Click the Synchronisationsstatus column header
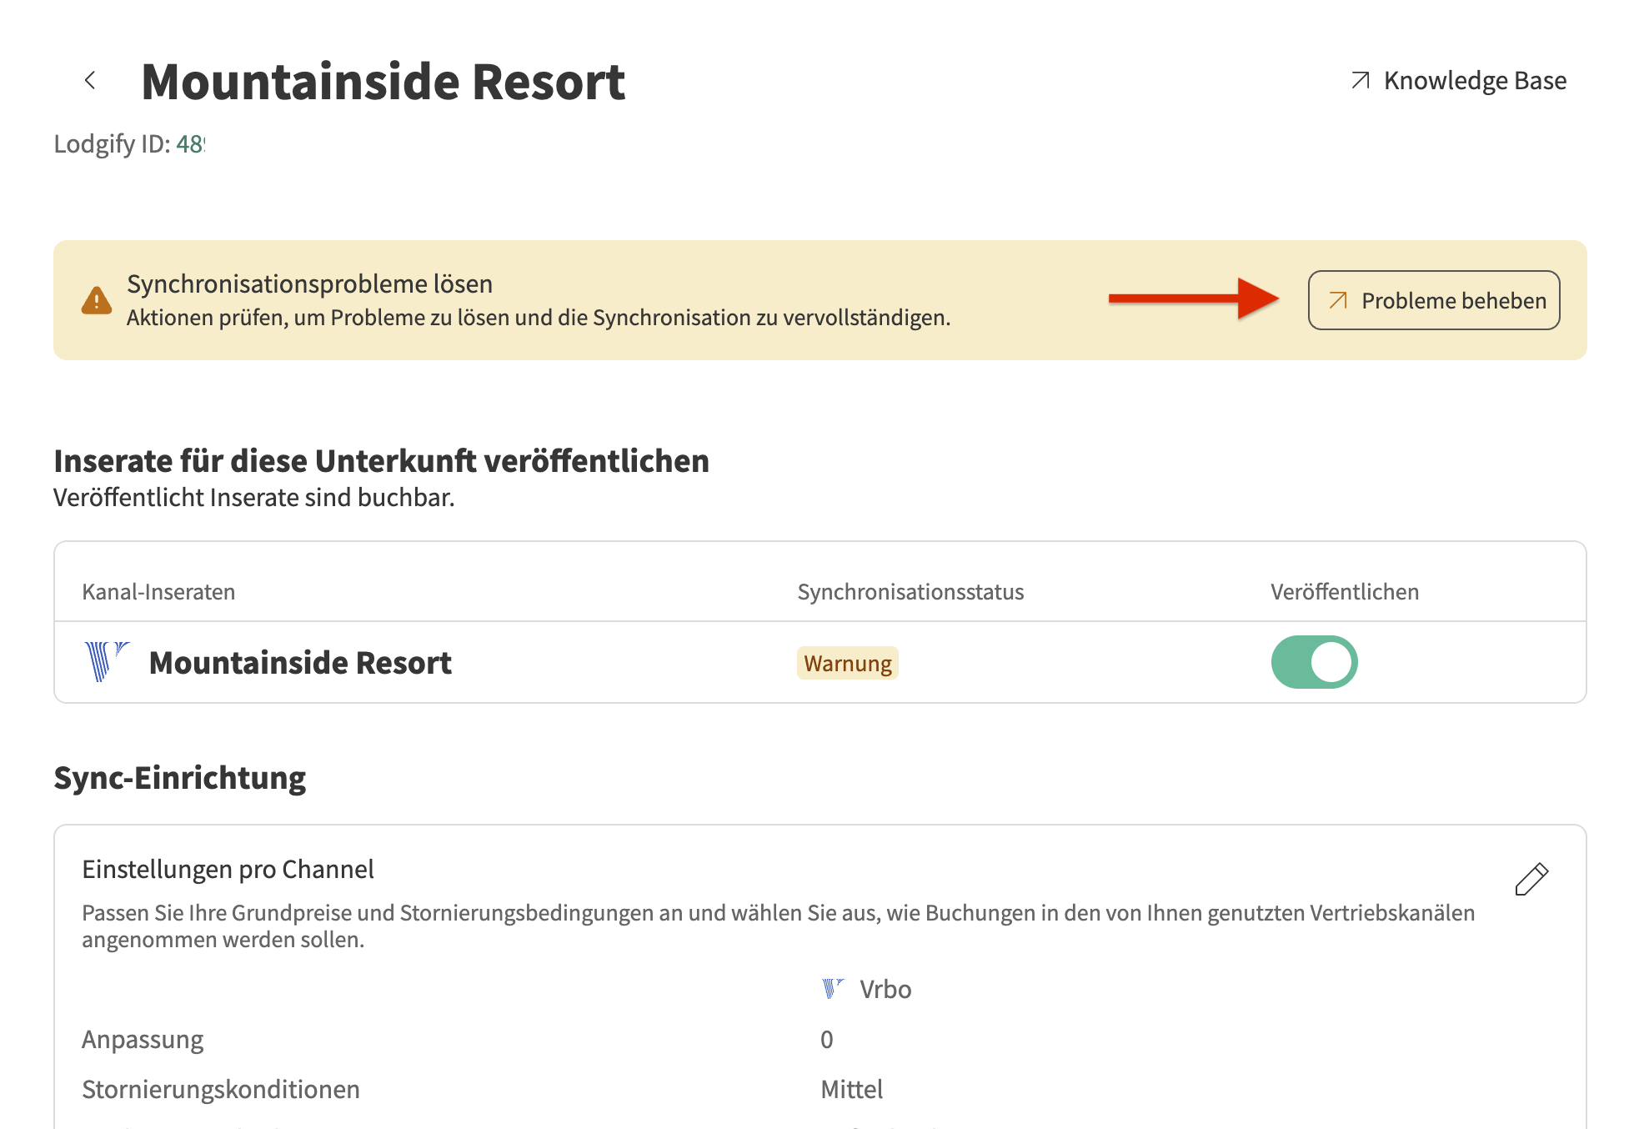Viewport: 1639px width, 1129px height. pyautogui.click(x=910, y=592)
